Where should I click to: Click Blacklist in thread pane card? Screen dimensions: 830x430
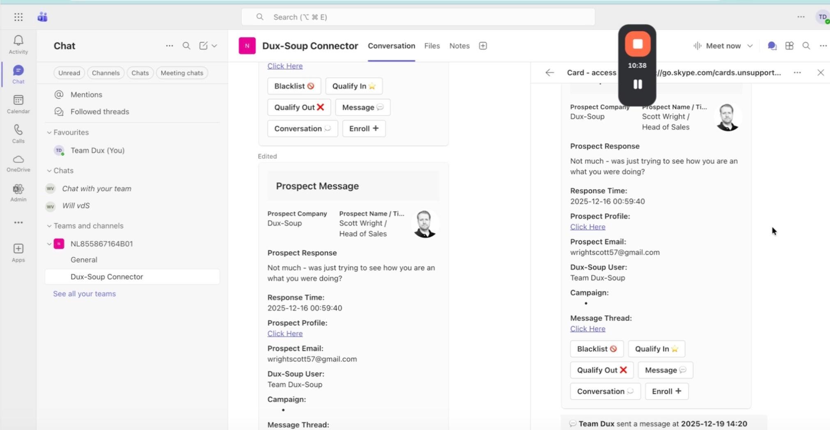597,349
